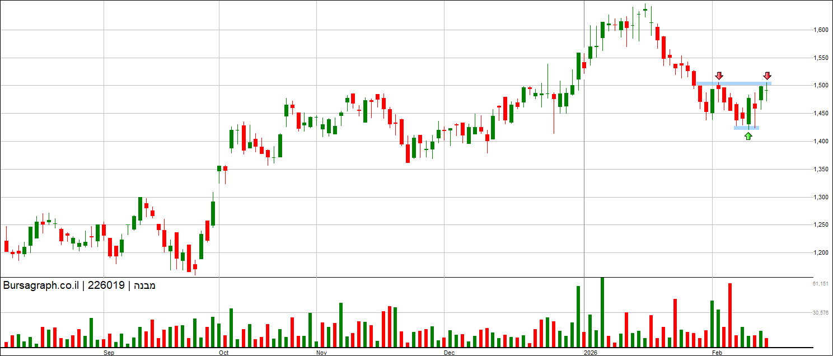Click the Dec month label
833x356 pixels.
pyautogui.click(x=449, y=353)
